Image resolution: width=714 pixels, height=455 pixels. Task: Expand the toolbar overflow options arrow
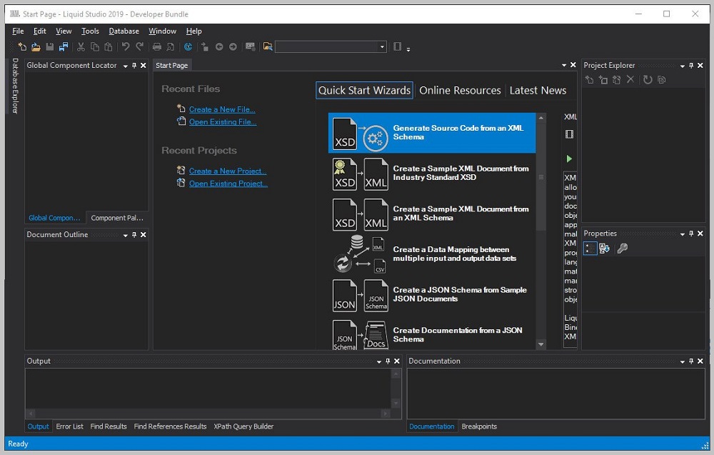(x=408, y=49)
